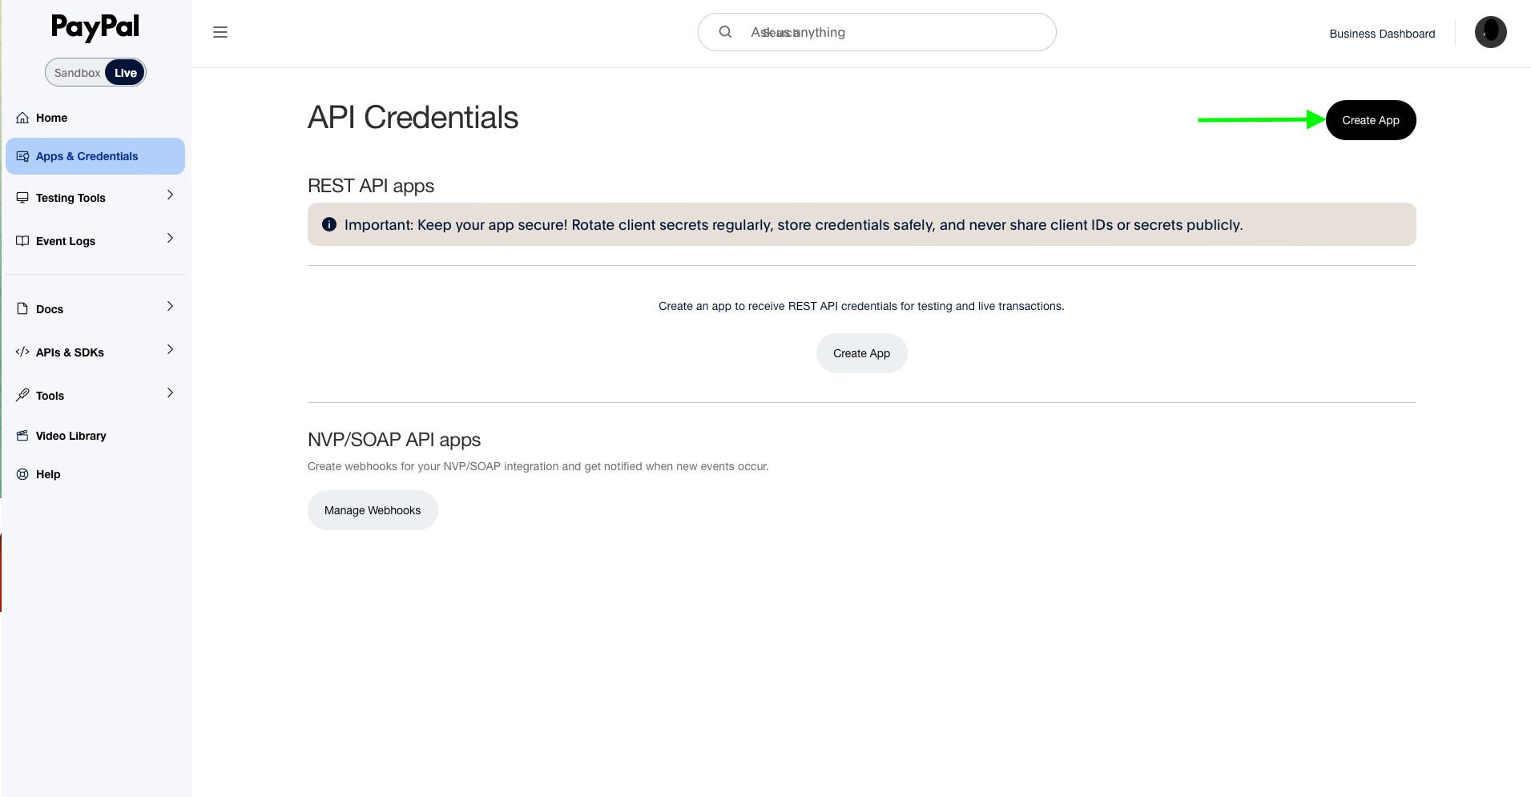Viewport: 1531px width, 797px height.
Task: Click the Testing Tools monitor icon
Action: pyautogui.click(x=22, y=198)
